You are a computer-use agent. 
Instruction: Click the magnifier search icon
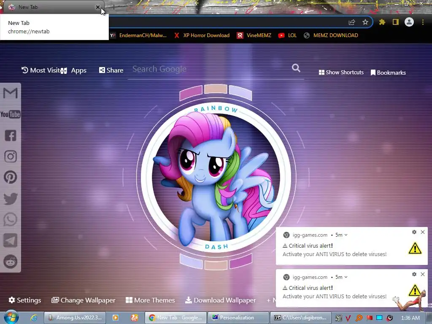coord(296,68)
